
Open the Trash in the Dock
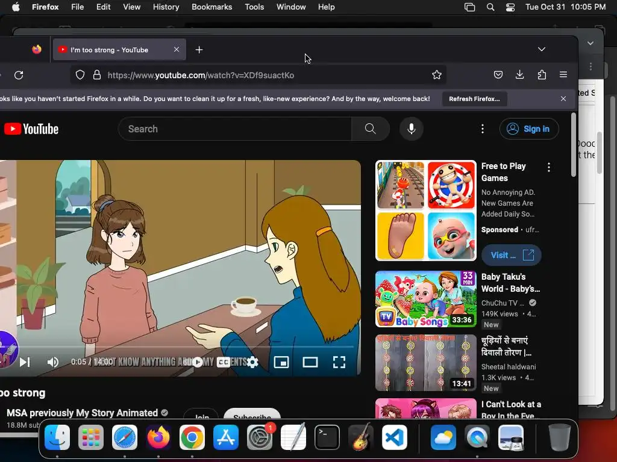(560, 437)
